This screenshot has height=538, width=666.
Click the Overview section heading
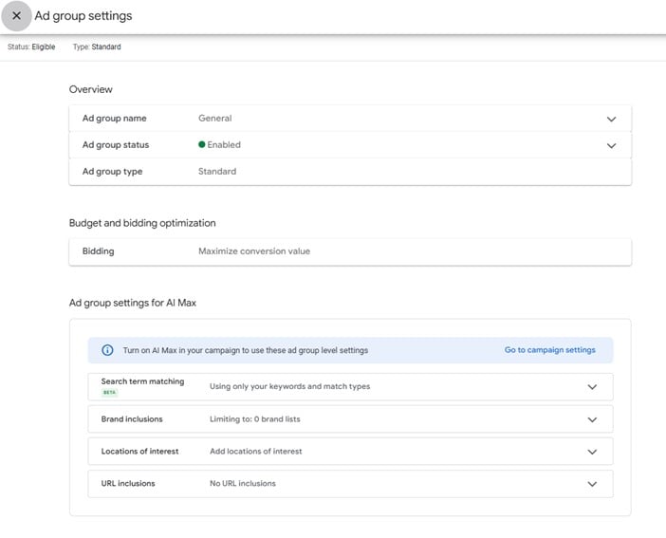[x=91, y=89]
